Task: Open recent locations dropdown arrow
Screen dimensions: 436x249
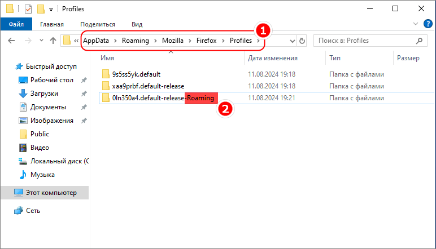Action: click(x=41, y=41)
